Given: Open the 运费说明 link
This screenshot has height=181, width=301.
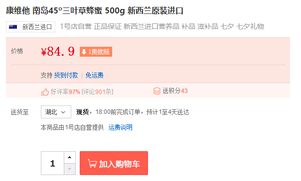Looking at the screenshot, I should tap(121, 127).
